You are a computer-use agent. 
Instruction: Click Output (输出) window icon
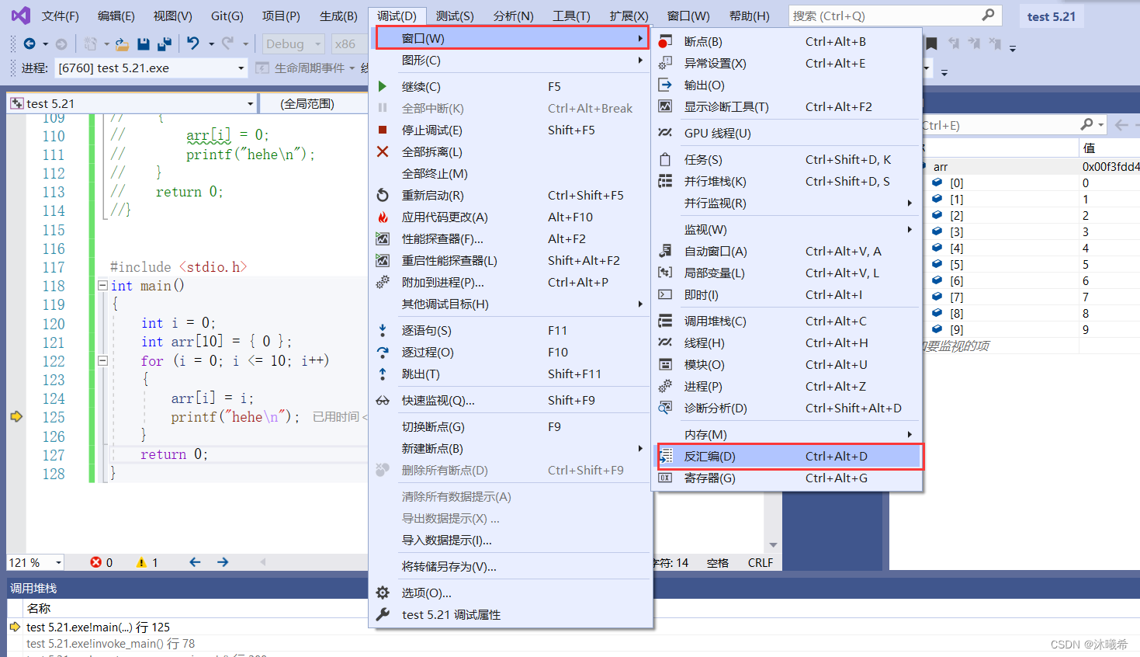665,85
